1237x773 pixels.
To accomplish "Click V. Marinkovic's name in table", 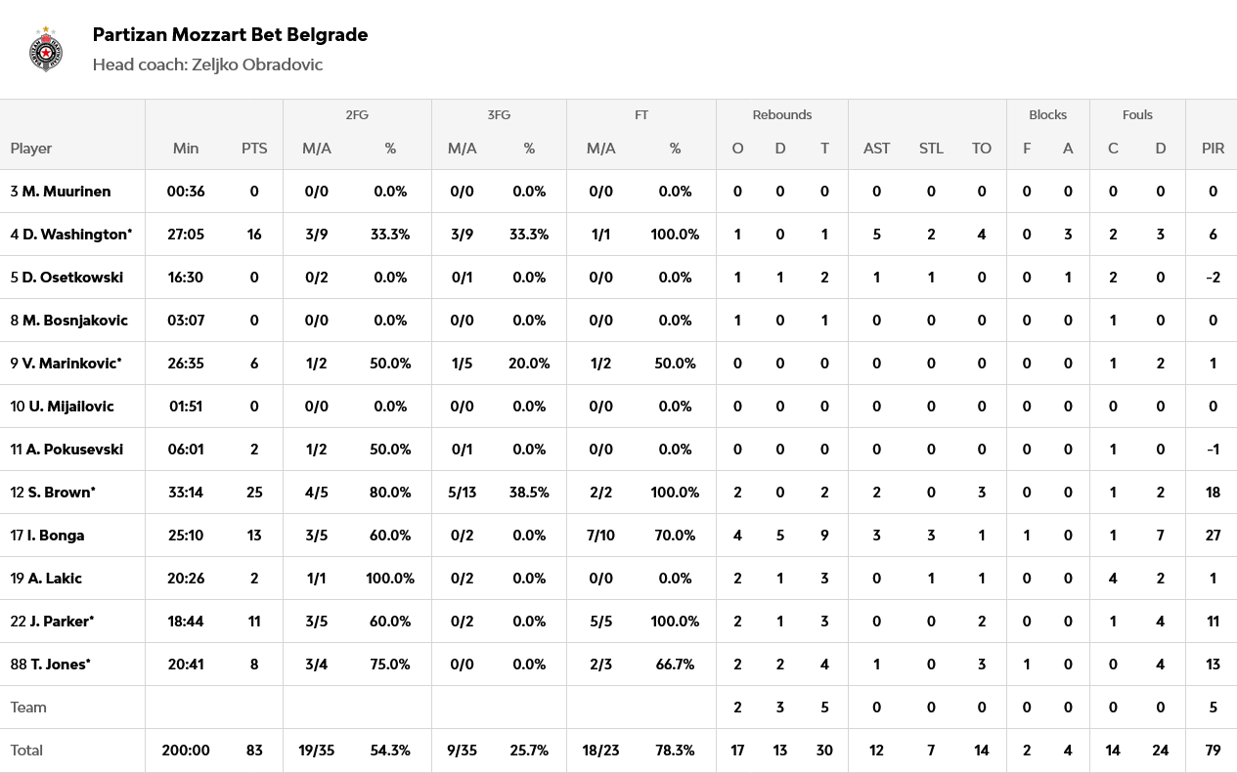I will tap(71, 364).
